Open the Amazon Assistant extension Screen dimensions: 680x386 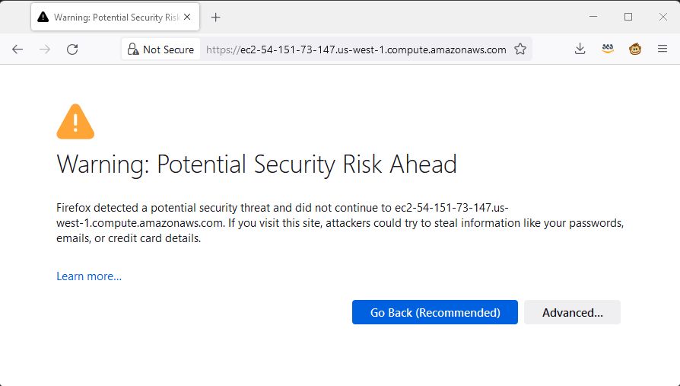pos(608,49)
